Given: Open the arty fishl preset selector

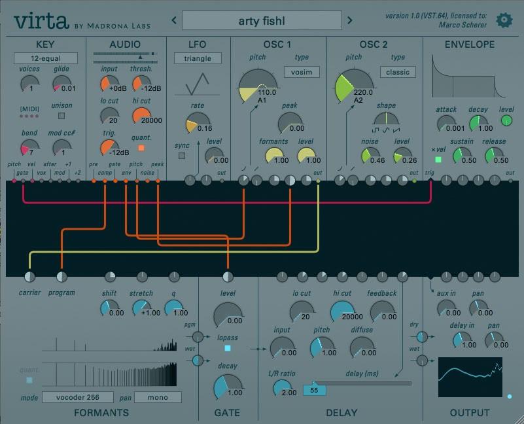Looking at the screenshot, I should 262,20.
